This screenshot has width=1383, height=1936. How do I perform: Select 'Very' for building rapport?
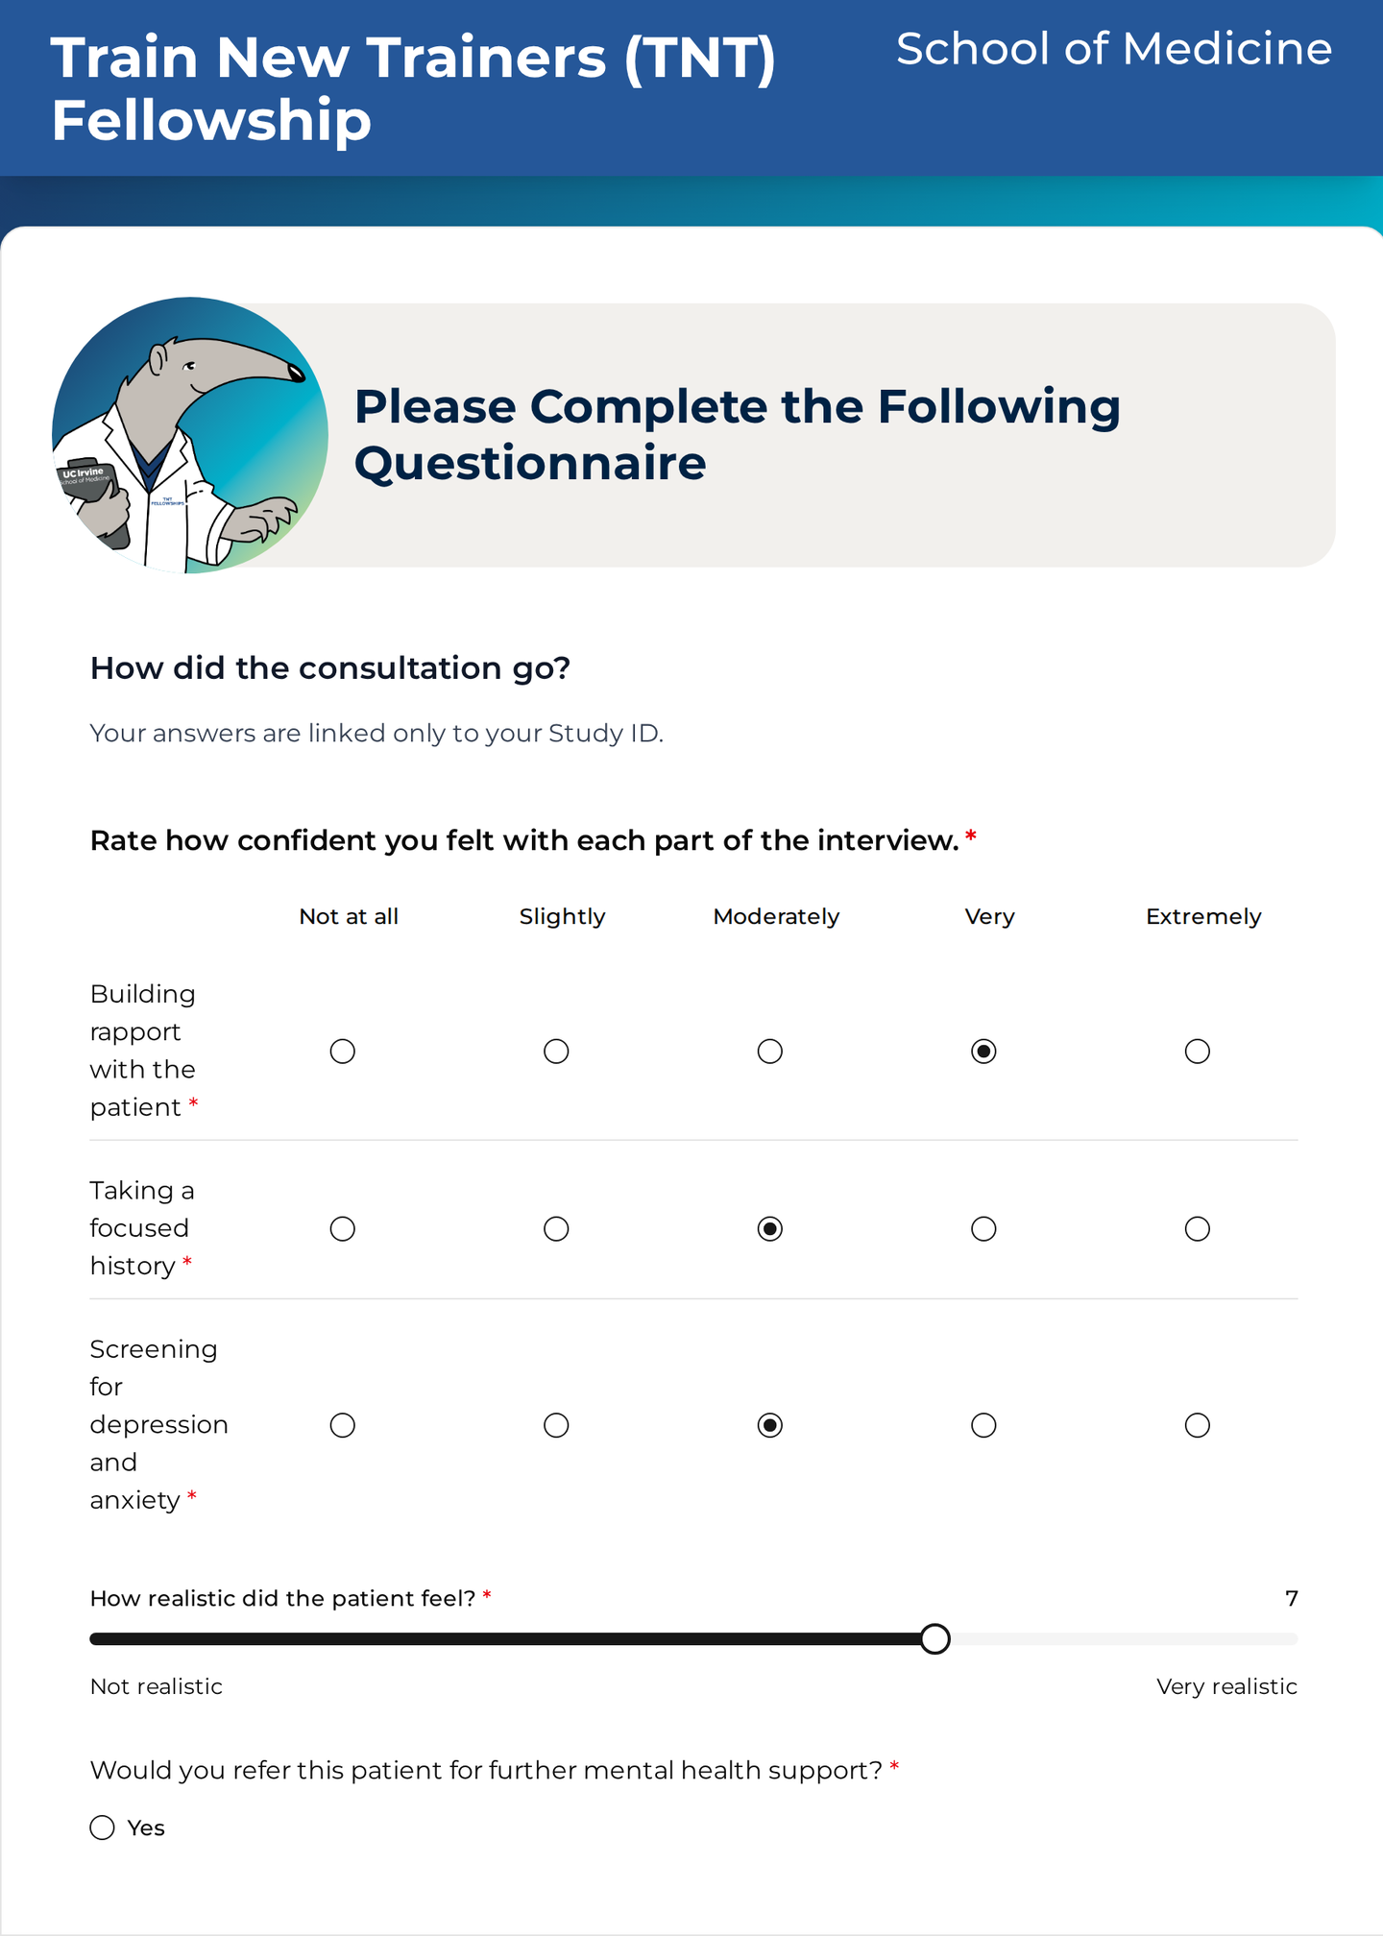tap(983, 1052)
